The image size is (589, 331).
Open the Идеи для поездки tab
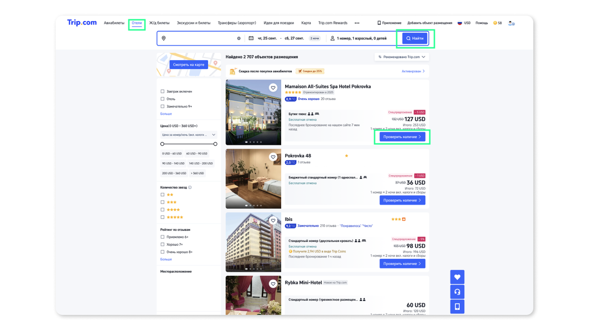click(279, 23)
